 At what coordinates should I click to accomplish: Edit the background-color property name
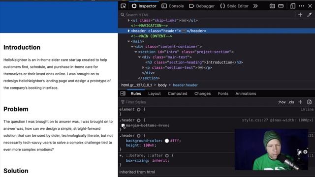point(144,141)
